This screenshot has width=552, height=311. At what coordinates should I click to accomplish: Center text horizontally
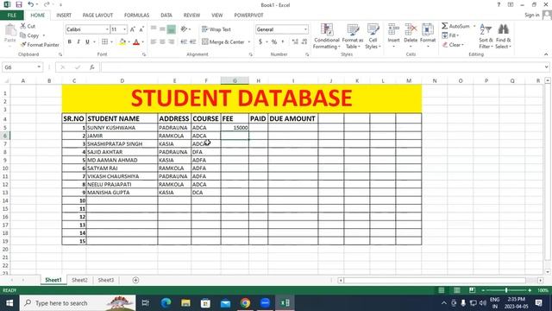click(162, 42)
